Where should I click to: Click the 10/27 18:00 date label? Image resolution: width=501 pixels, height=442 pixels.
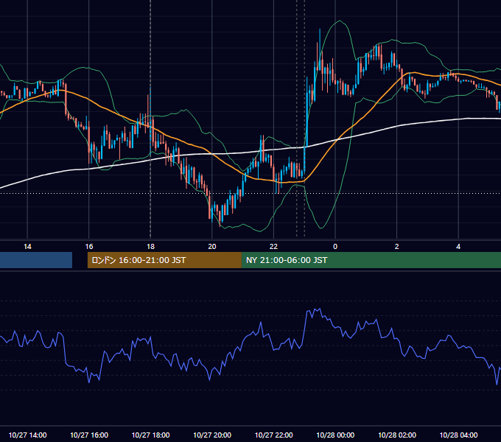(150, 435)
